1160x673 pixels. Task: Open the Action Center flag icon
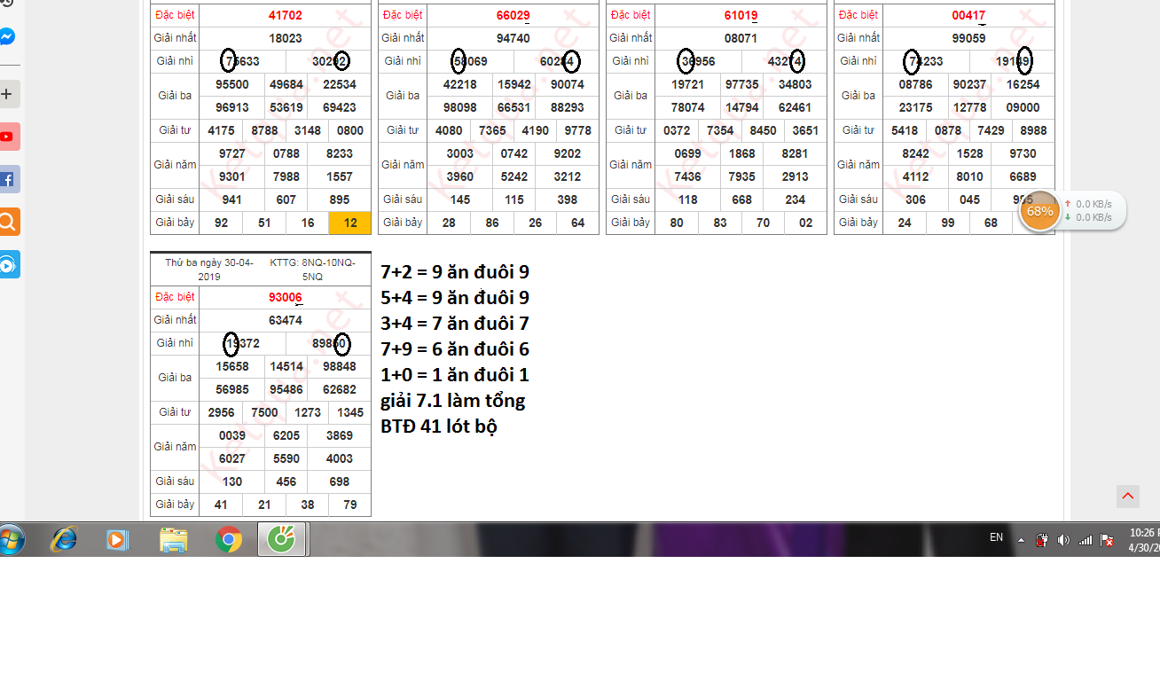(x=1107, y=540)
